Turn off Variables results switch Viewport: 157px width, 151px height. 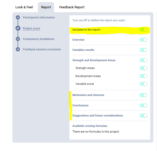(143, 50)
